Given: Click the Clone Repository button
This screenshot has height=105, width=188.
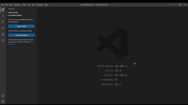Looking at the screenshot, I should [x=21, y=35].
